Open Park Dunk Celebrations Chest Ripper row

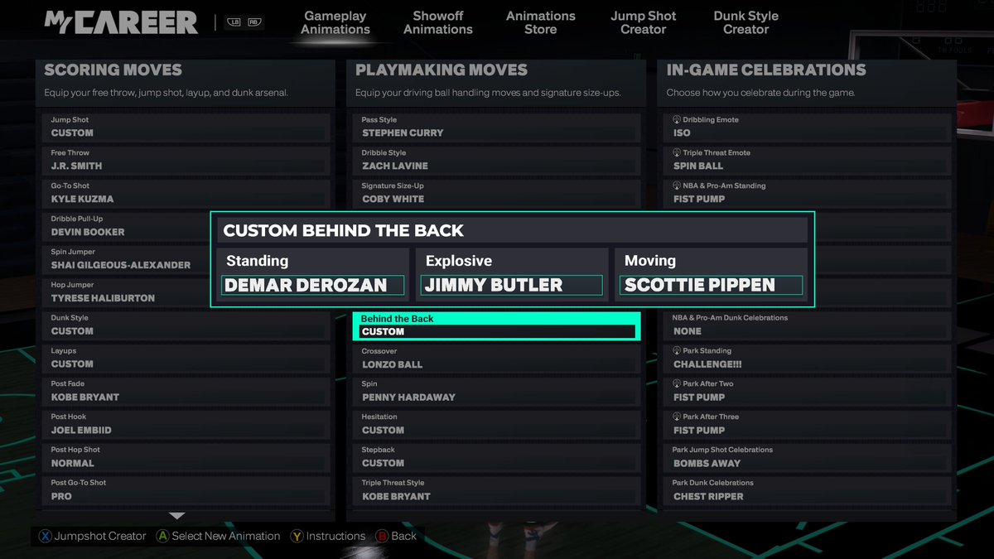808,491
